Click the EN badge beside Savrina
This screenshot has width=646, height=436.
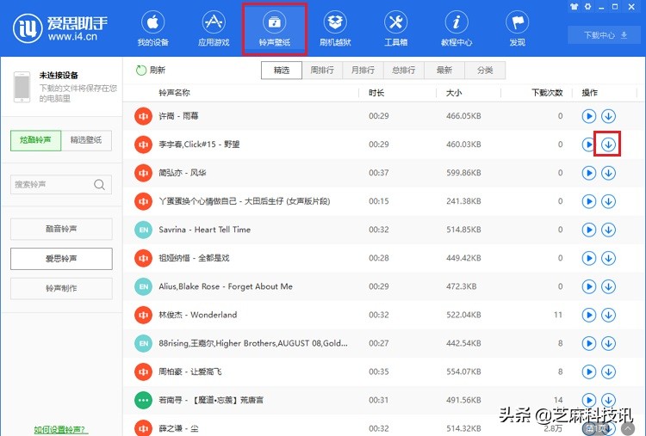tap(143, 230)
